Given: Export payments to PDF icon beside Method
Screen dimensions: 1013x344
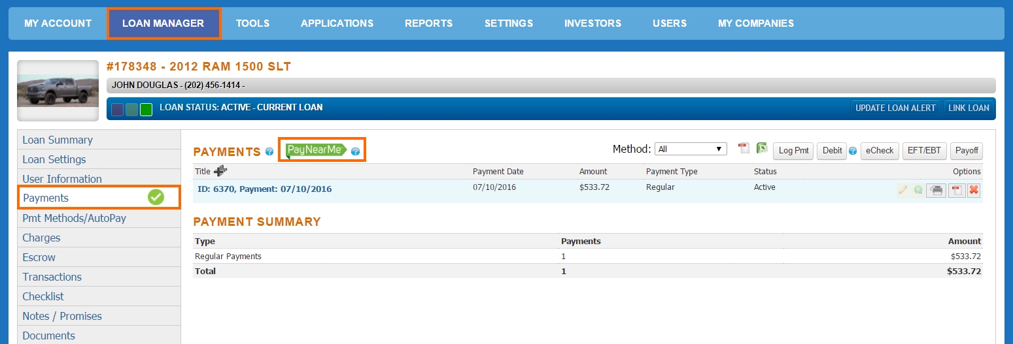Looking at the screenshot, I should coord(744,148).
